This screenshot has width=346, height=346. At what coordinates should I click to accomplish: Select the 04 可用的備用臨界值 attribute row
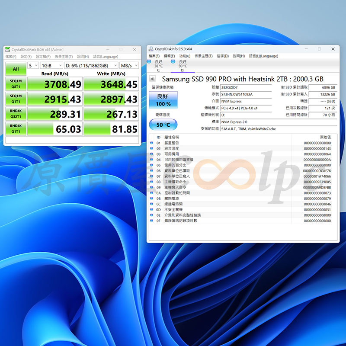tap(240, 159)
